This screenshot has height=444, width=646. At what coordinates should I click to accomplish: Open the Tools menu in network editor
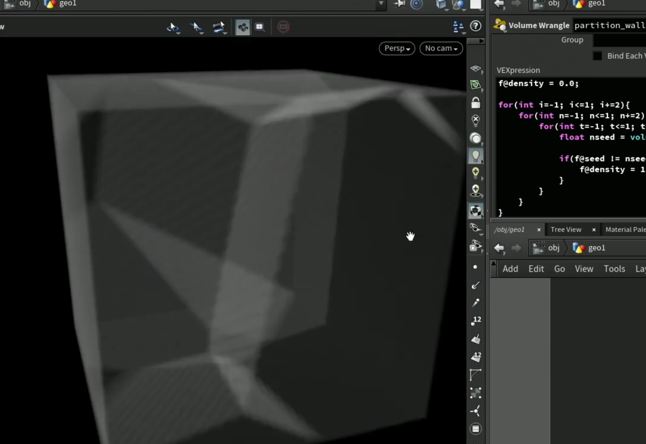(x=614, y=269)
